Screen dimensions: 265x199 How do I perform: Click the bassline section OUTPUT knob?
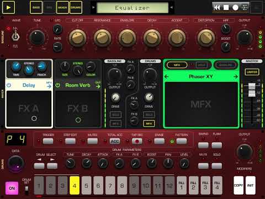click(x=245, y=38)
